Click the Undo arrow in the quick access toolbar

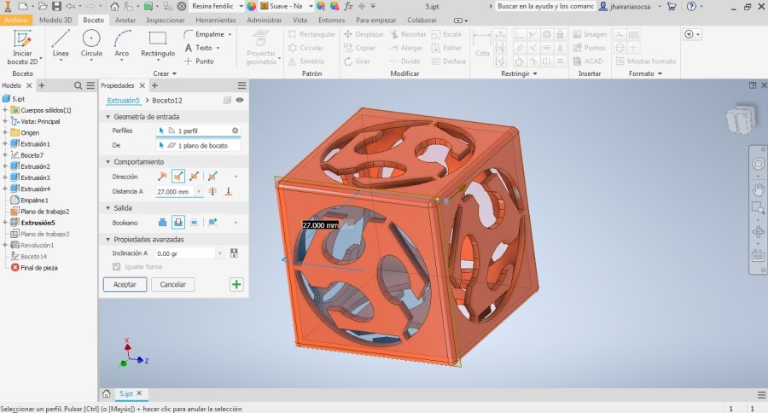(71, 6)
